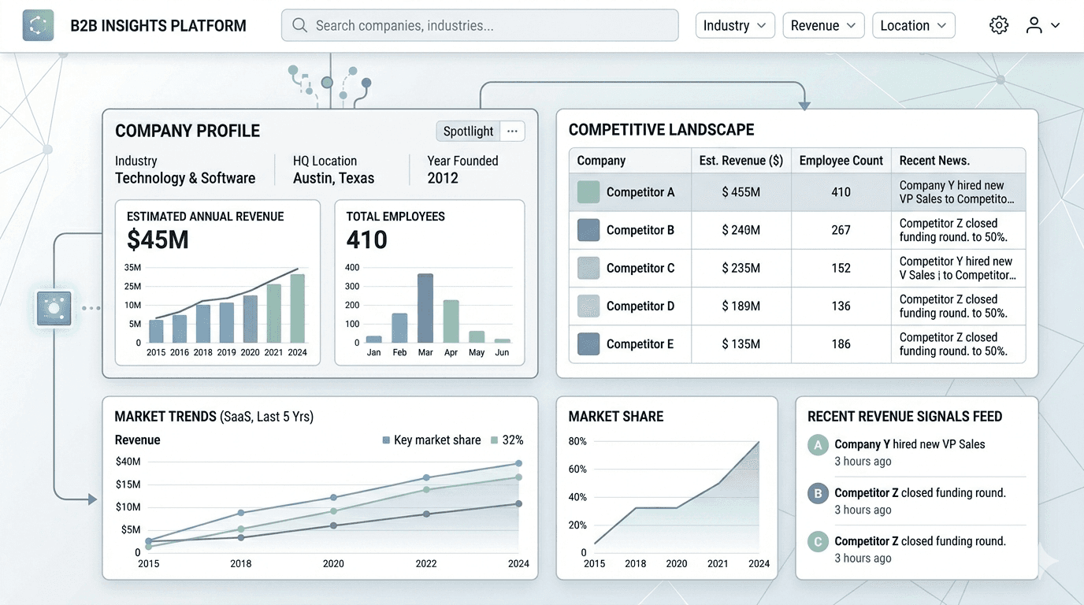Click the Spotlight button

pyautogui.click(x=468, y=132)
